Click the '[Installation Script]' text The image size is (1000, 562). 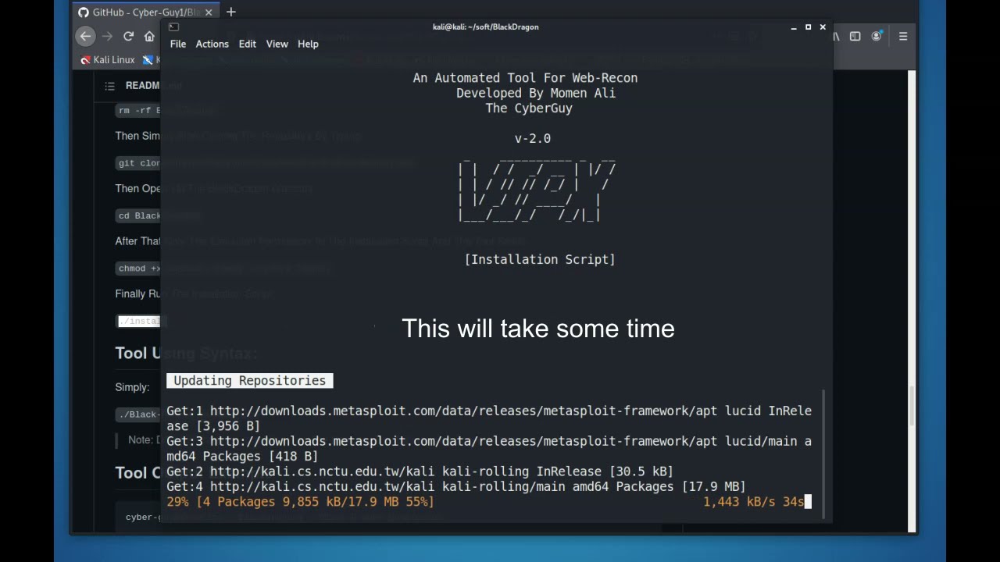540,259
